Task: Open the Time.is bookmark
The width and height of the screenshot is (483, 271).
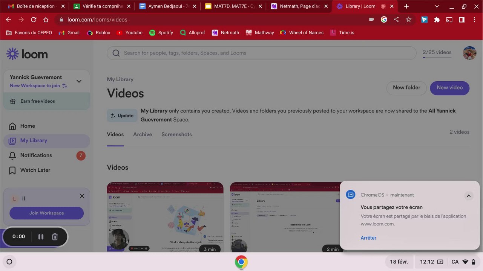Action: 342,33
